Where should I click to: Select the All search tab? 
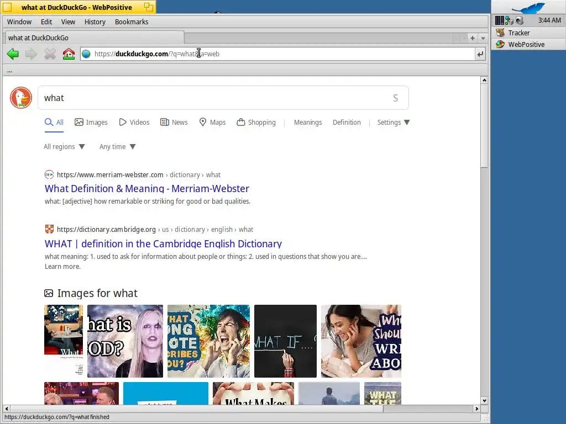[x=54, y=122]
